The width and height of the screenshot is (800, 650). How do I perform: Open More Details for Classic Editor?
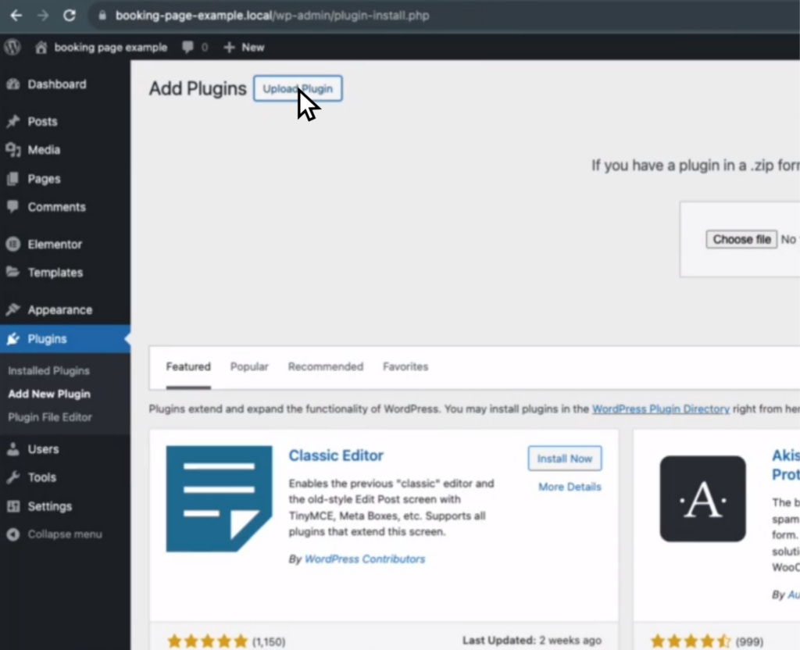pos(569,487)
